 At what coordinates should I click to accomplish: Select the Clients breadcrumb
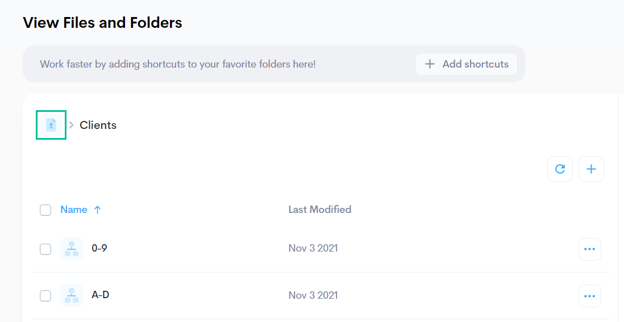(98, 125)
